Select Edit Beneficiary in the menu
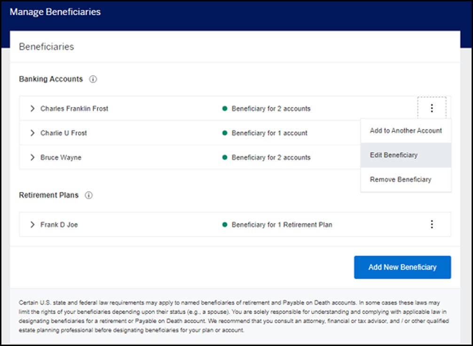Image resolution: width=473 pixels, height=346 pixels. point(394,155)
